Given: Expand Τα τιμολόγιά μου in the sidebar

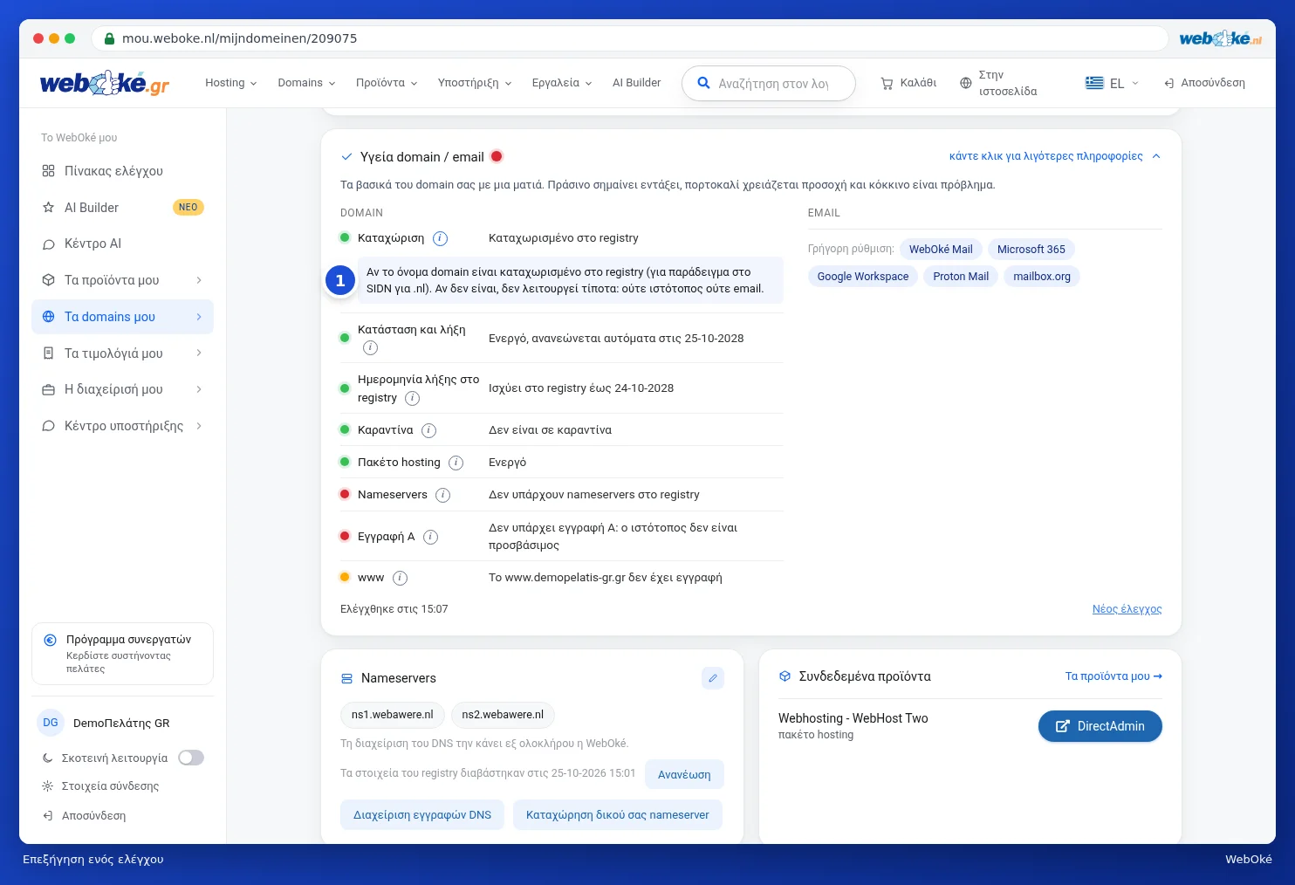Looking at the screenshot, I should (122, 353).
